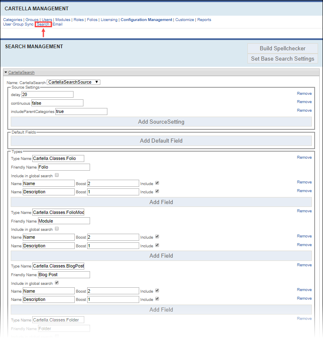Enable global search for Module type
Screen dimensions: 323x338
point(57,229)
